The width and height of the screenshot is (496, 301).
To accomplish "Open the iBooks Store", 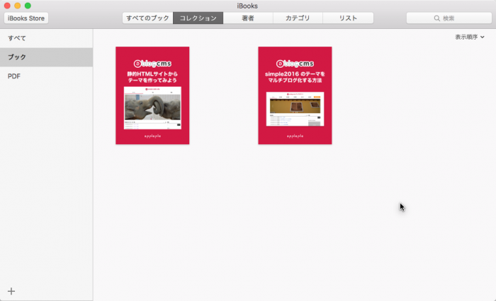I will click(x=26, y=18).
